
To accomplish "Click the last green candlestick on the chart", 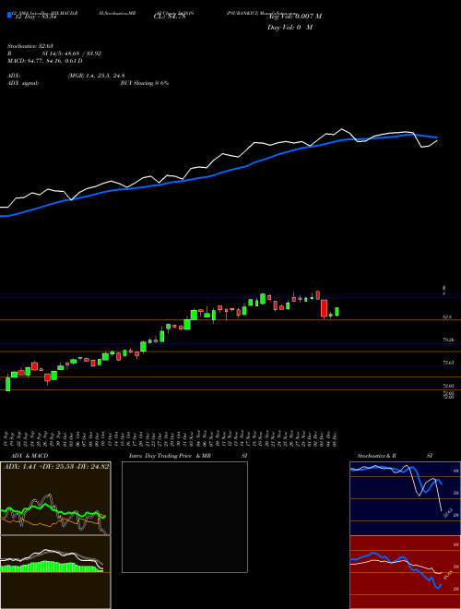I will pyautogui.click(x=337, y=312).
